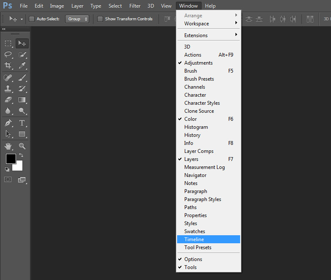Select the Eyedropper tool
The image size is (331, 280).
22,65
